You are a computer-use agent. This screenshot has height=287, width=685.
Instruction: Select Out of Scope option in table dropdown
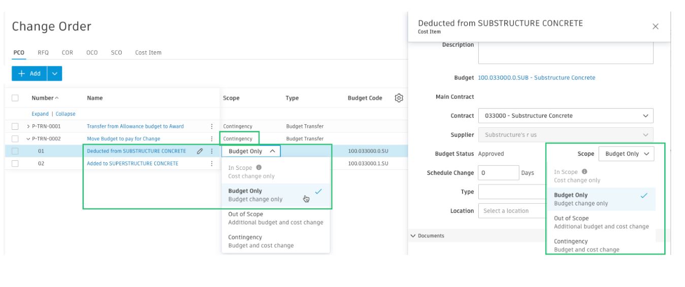pos(276,218)
